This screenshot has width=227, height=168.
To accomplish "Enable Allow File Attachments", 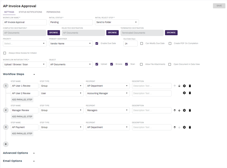I will pyautogui.click(x=141, y=64).
